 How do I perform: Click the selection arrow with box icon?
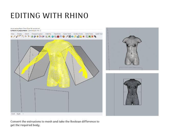[x=23, y=37]
